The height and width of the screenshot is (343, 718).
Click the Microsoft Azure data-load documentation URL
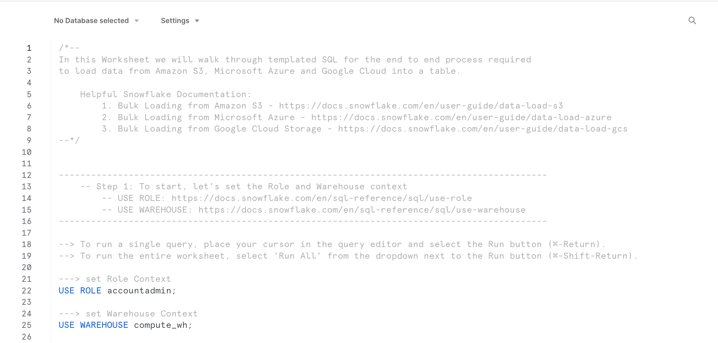(x=461, y=118)
